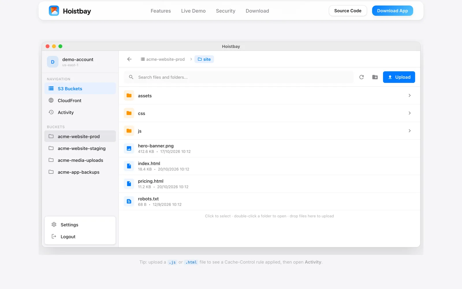This screenshot has width=462, height=289.
Task: Click the hero-banner.png image file icon
Action: [129, 149]
